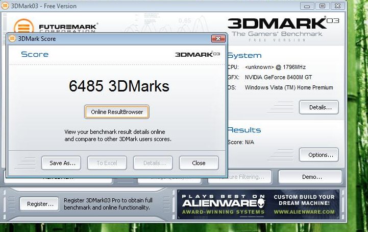
Task: Click Register... to upgrade to Pro
Action: pyautogui.click(x=39, y=204)
